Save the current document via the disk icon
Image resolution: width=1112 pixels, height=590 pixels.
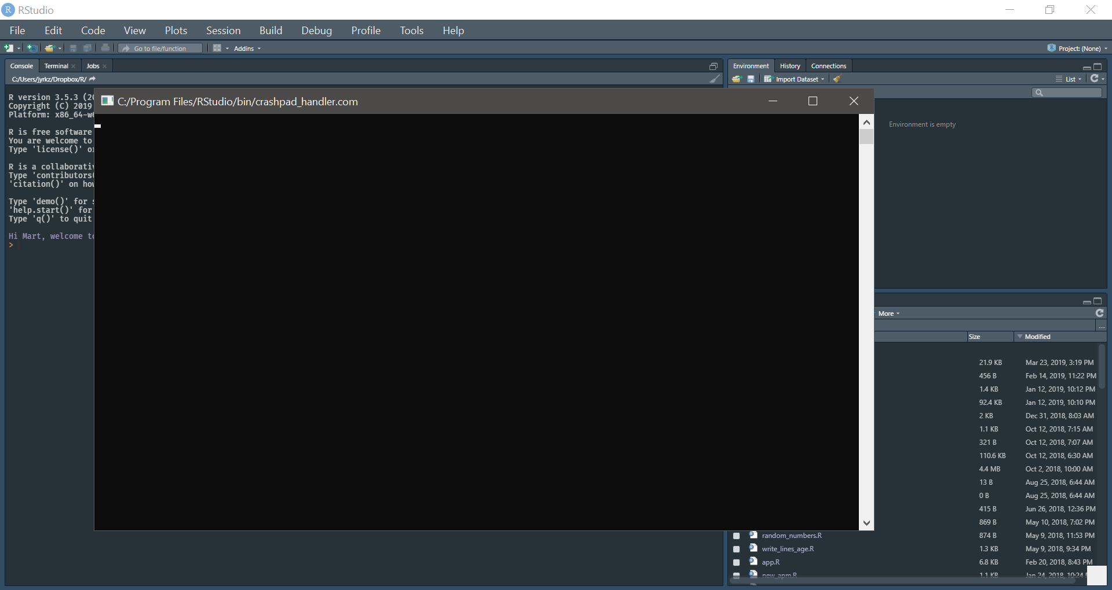[x=72, y=48]
